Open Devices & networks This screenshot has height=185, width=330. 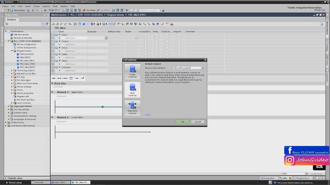pyautogui.click(x=23, y=38)
